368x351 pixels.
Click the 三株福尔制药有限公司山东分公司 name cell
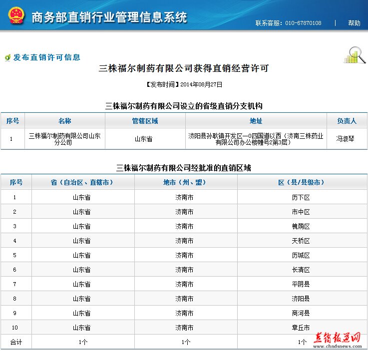[x=64, y=139]
